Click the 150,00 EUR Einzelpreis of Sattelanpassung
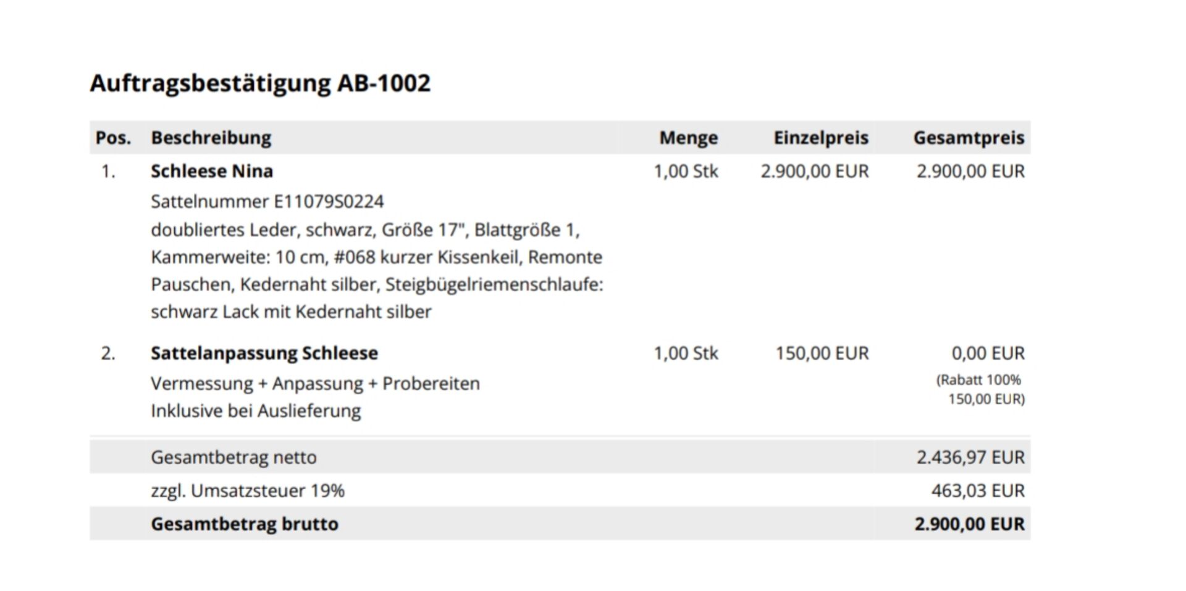 822,353
